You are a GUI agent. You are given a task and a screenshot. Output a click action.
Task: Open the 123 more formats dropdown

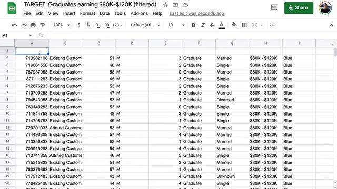[x=117, y=25]
